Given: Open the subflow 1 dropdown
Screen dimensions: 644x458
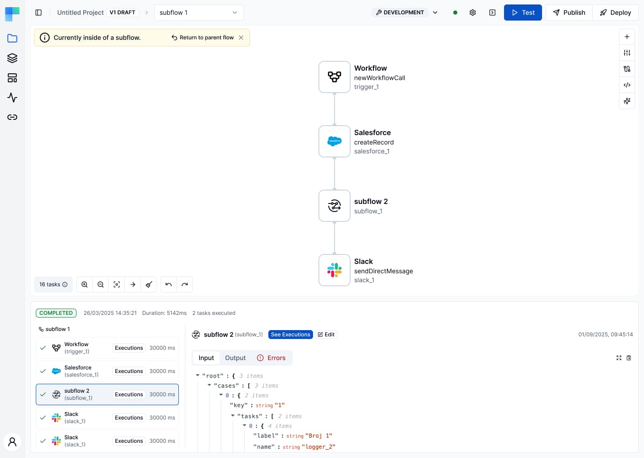Looking at the screenshot, I should pos(199,13).
